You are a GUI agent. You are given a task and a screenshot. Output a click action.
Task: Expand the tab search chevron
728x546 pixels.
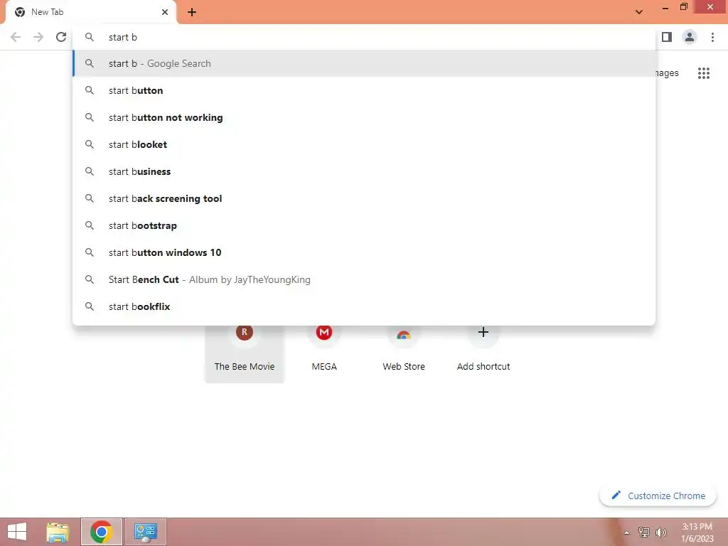pyautogui.click(x=639, y=12)
